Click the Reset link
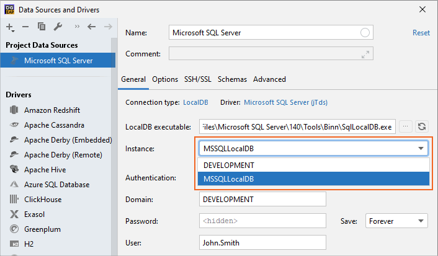The height and width of the screenshot is (256, 438). coord(421,33)
